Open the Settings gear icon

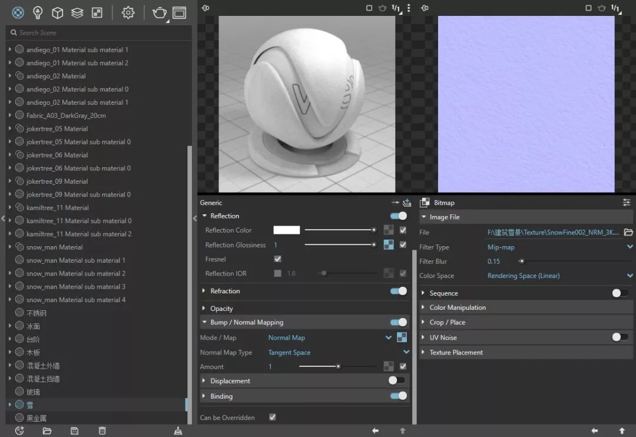[x=128, y=12]
